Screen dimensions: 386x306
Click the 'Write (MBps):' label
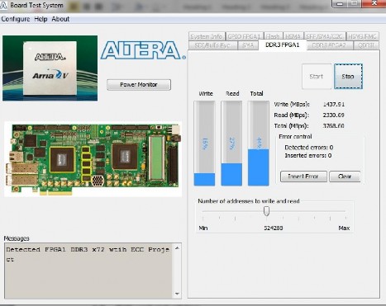292,105
